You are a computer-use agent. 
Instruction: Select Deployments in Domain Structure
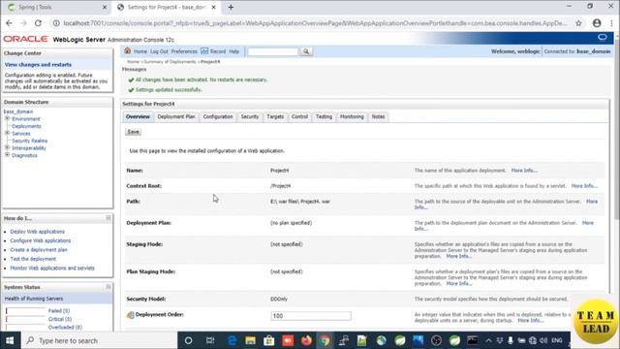tap(26, 126)
